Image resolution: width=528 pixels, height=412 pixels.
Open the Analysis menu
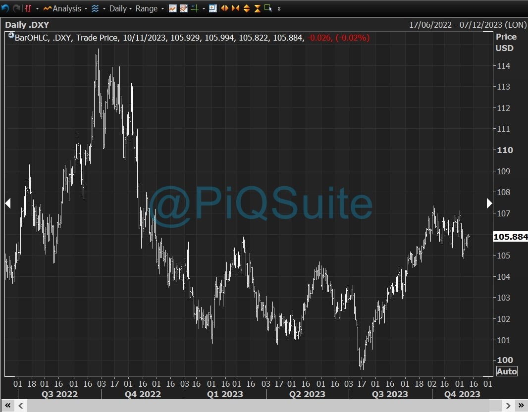pos(62,8)
